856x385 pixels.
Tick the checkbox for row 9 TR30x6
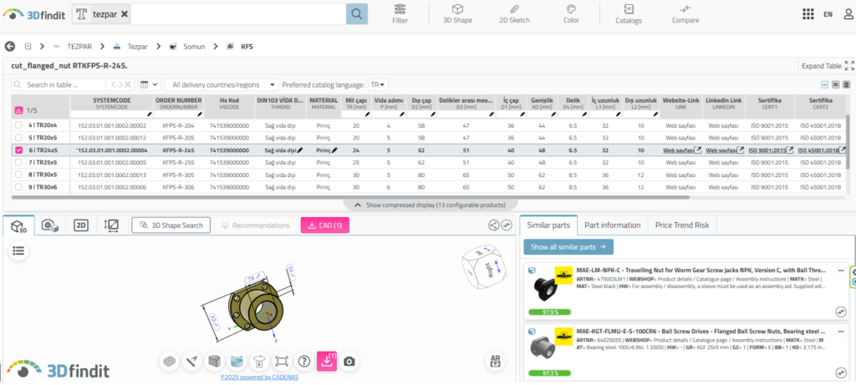[x=19, y=187]
